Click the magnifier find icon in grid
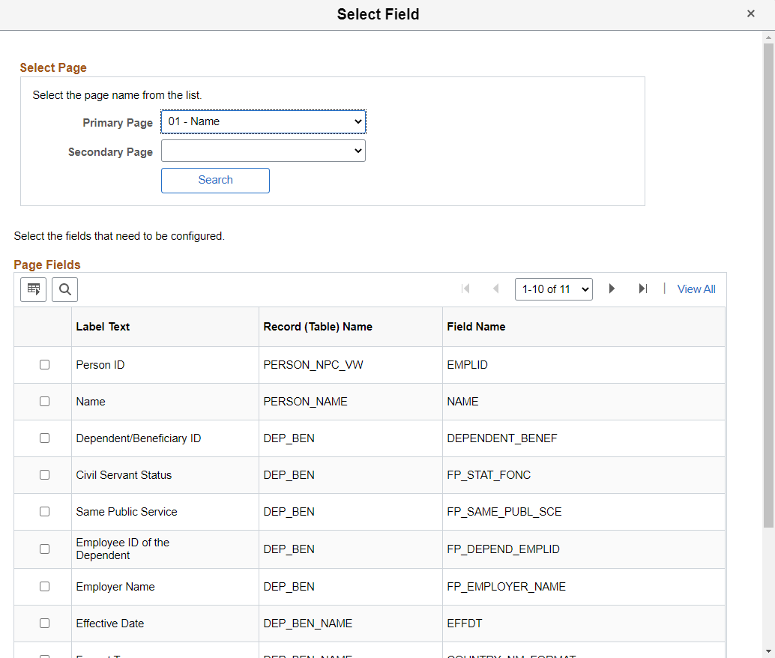The width and height of the screenshot is (775, 658). 64,289
